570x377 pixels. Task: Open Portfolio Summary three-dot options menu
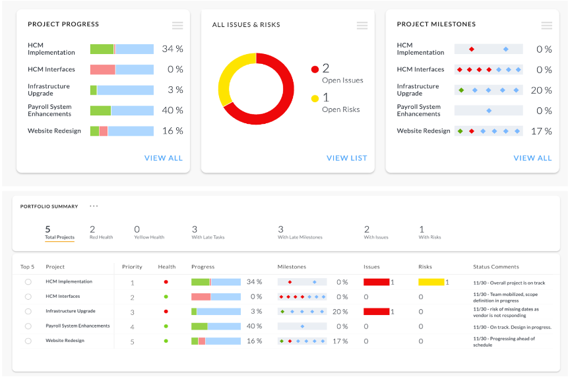coord(94,206)
